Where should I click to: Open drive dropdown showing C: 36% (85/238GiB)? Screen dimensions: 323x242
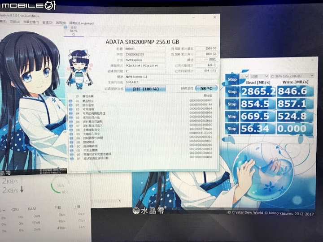292,76
